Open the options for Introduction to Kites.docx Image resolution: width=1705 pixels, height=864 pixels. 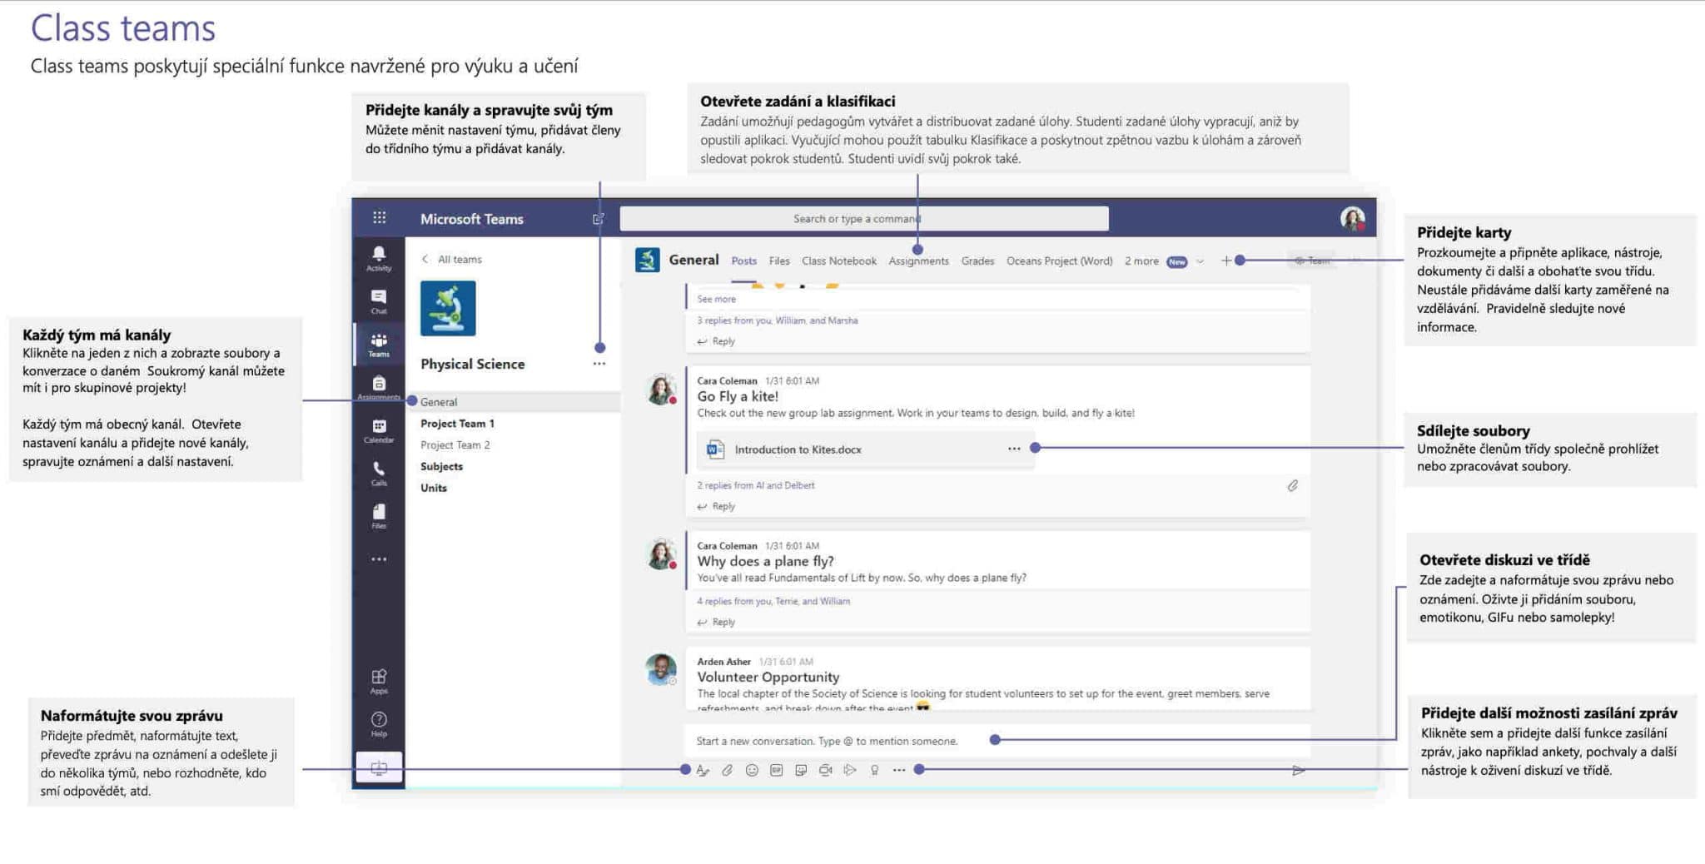coord(1014,449)
